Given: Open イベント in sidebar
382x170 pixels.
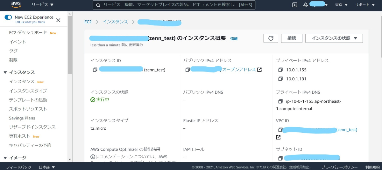Looking at the screenshot, I should click(x=18, y=42).
